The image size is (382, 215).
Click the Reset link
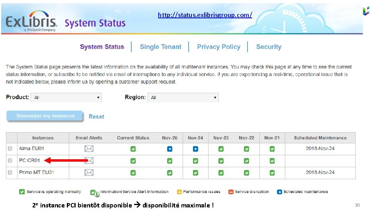click(96, 117)
